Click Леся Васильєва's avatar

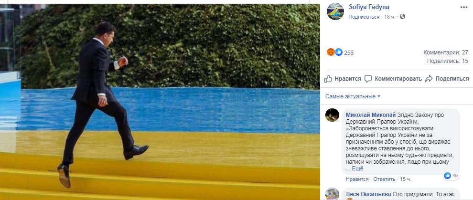332,194
